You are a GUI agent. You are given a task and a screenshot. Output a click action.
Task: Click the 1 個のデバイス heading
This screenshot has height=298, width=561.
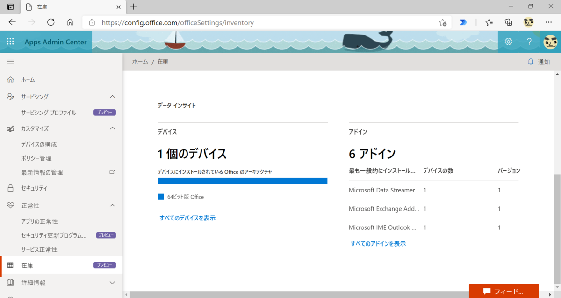tap(192, 154)
